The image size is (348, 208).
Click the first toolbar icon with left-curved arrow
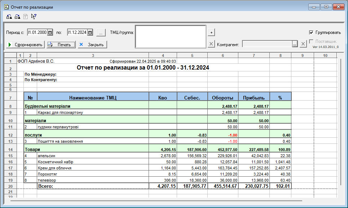pyautogui.click(x=9, y=17)
